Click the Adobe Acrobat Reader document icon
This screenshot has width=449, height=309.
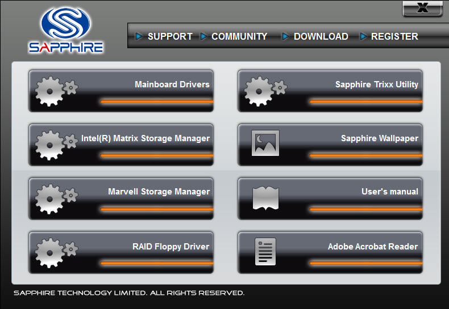(x=265, y=252)
